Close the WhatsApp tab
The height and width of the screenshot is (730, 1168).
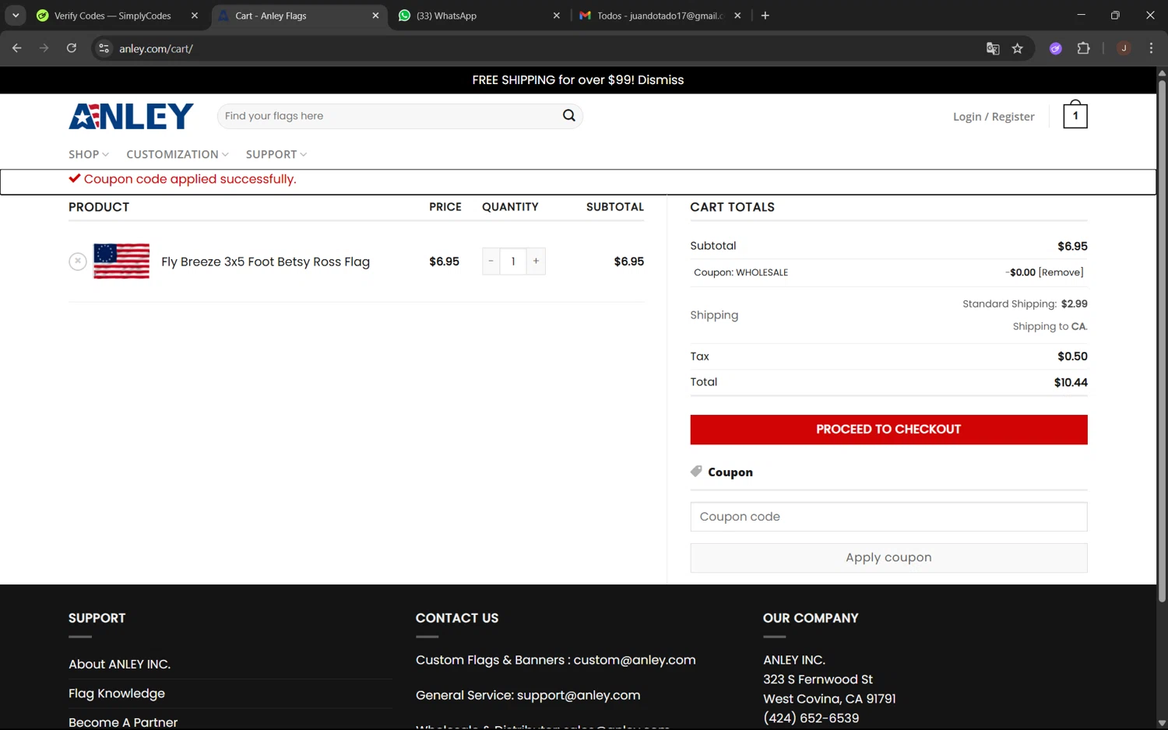tap(556, 16)
